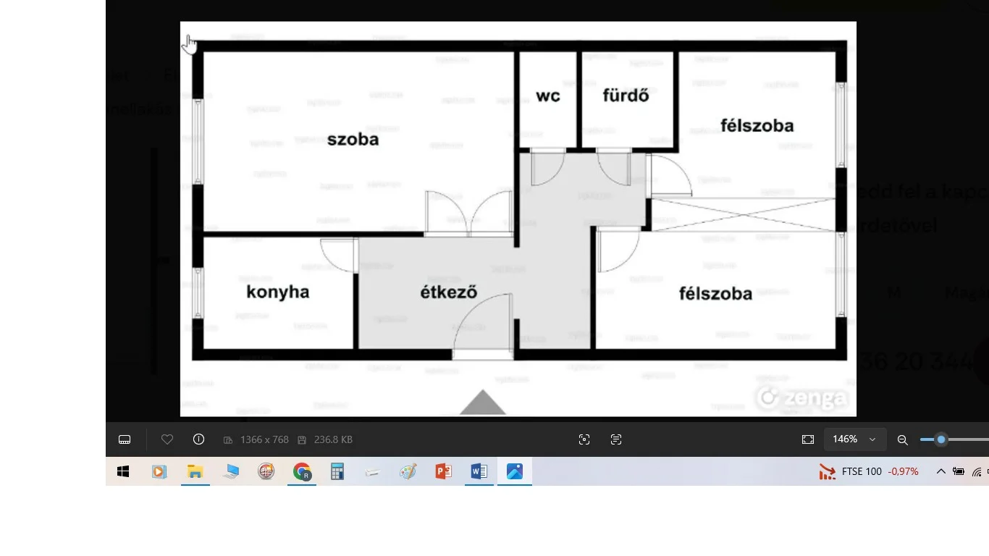The width and height of the screenshot is (989, 556).
Task: Open the round red app icon beside Chrome
Action: 266,471
